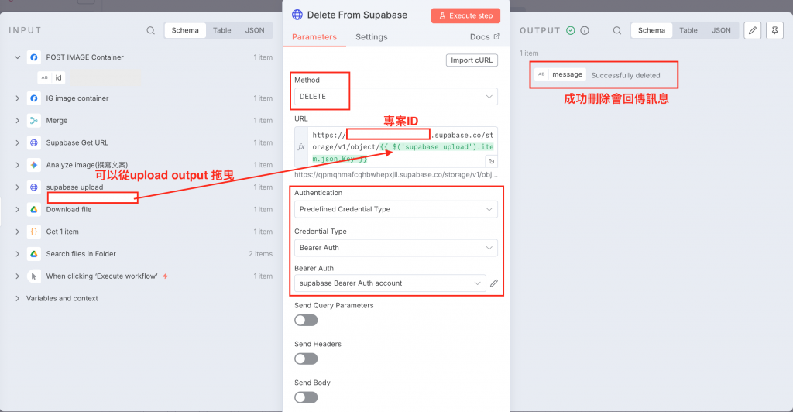The width and height of the screenshot is (793, 412).
Task: Select Table view in INPUT panel
Action: tap(221, 30)
